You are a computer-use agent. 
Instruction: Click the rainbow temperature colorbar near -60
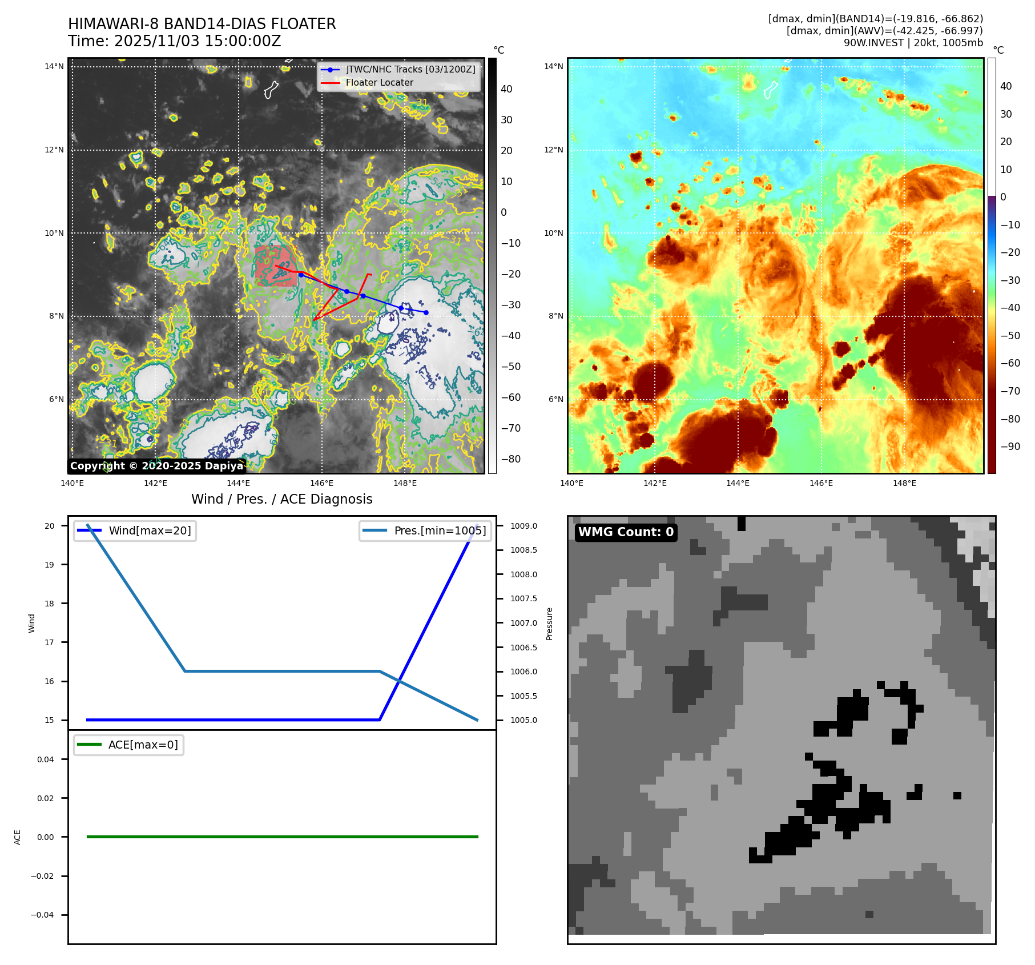[992, 363]
